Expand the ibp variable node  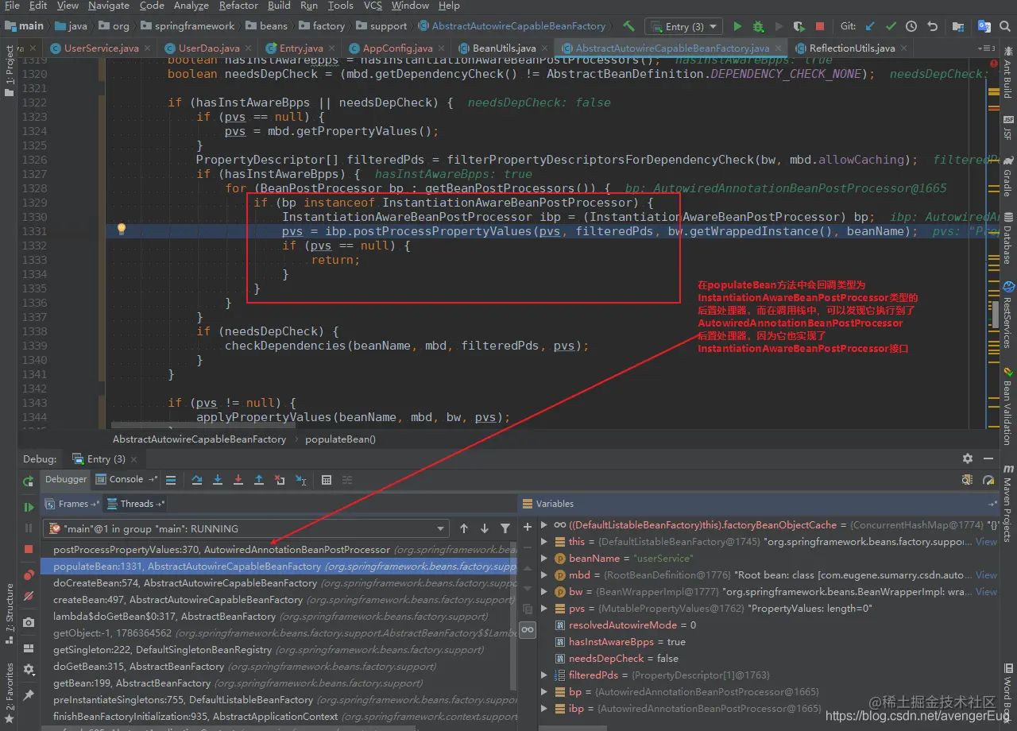point(544,709)
